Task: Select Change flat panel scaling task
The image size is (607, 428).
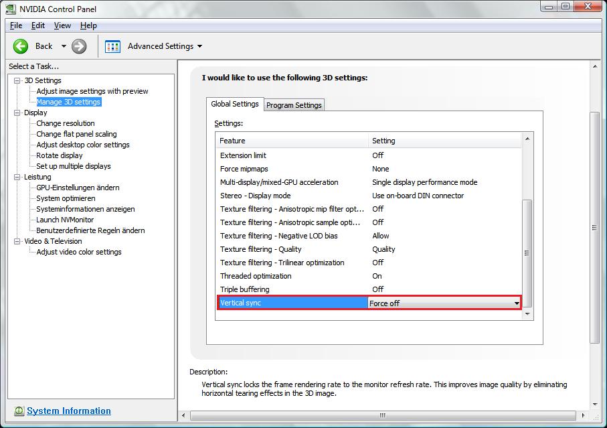Action: (x=76, y=134)
